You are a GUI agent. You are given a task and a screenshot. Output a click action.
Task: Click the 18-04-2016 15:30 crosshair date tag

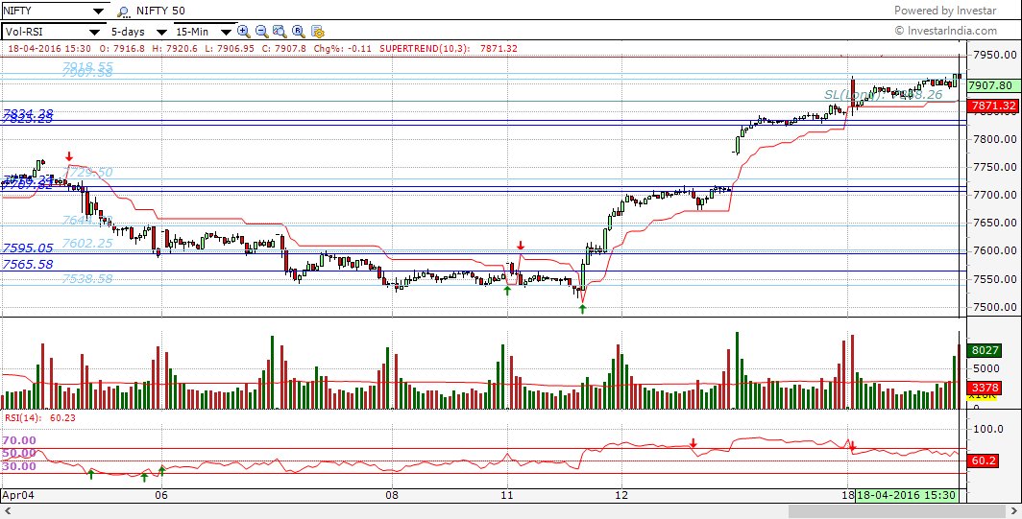tap(907, 496)
